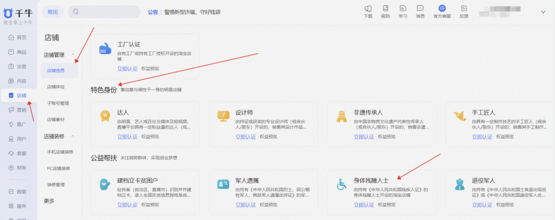Open the 消息 messages icon

(420, 8)
